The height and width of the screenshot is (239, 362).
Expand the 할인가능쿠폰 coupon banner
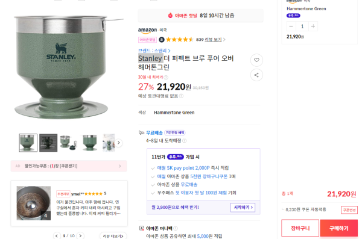point(69,166)
